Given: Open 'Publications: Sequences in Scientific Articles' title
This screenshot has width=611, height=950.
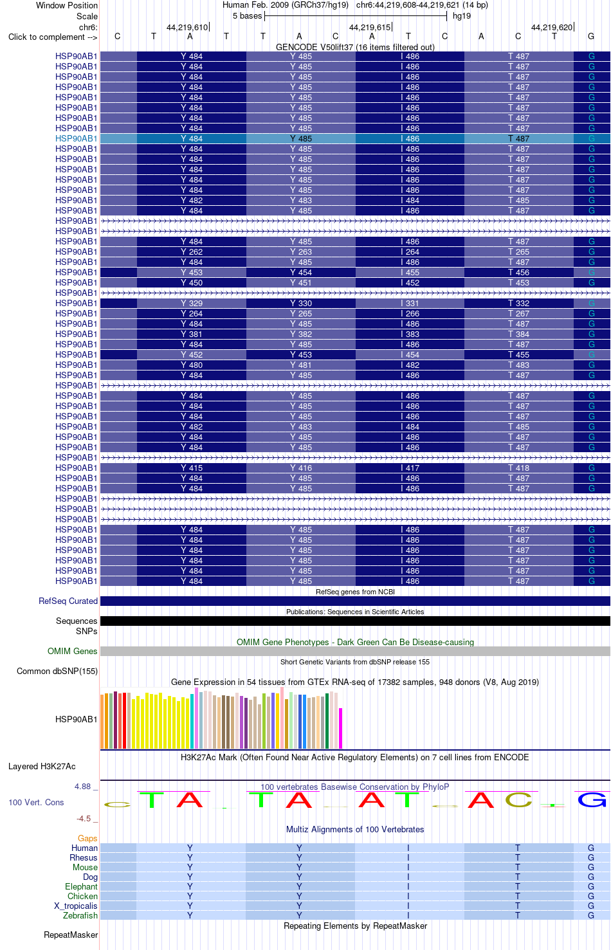Looking at the screenshot, I should coord(355,612).
